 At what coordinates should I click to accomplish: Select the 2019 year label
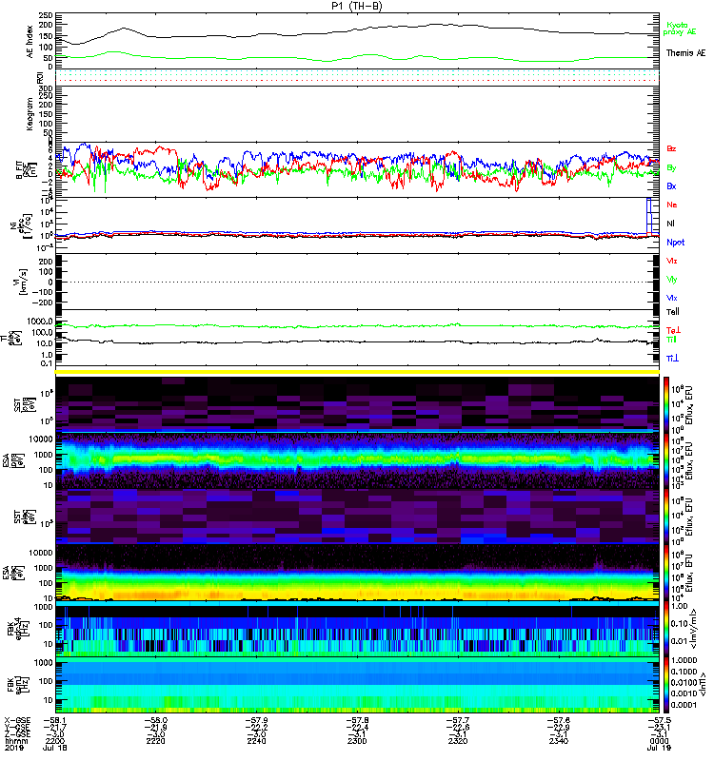(14, 748)
